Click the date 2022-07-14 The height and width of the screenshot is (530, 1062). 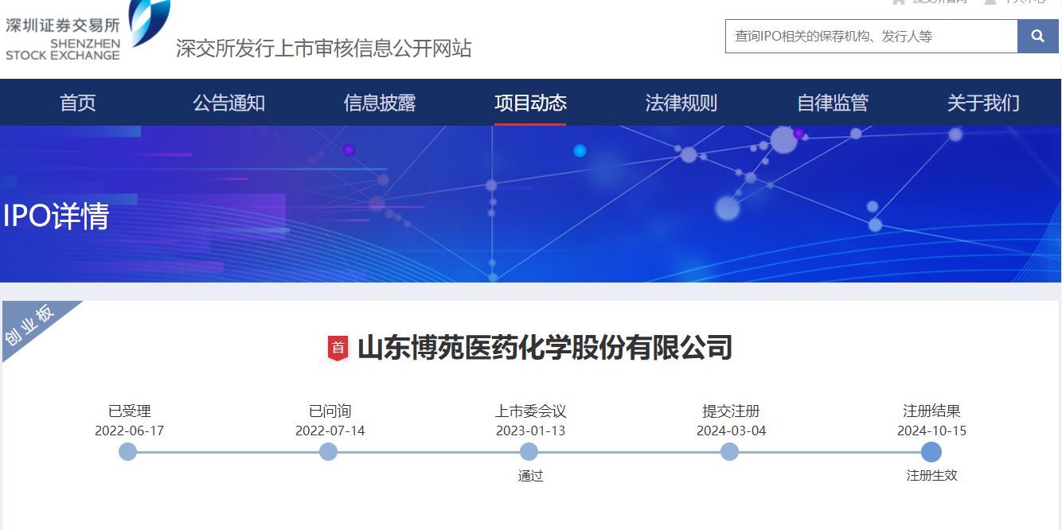[x=330, y=431]
